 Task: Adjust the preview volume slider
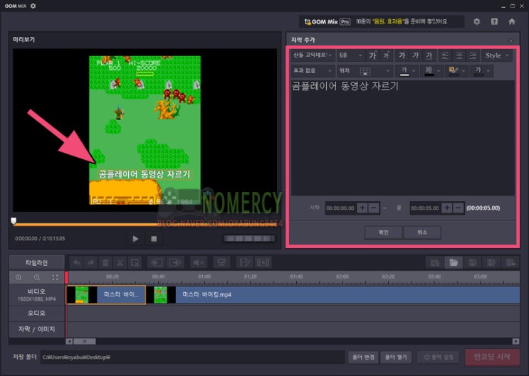249,239
